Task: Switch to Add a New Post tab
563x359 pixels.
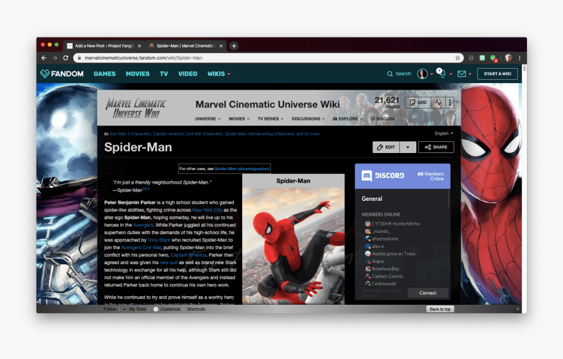Action: pos(104,46)
